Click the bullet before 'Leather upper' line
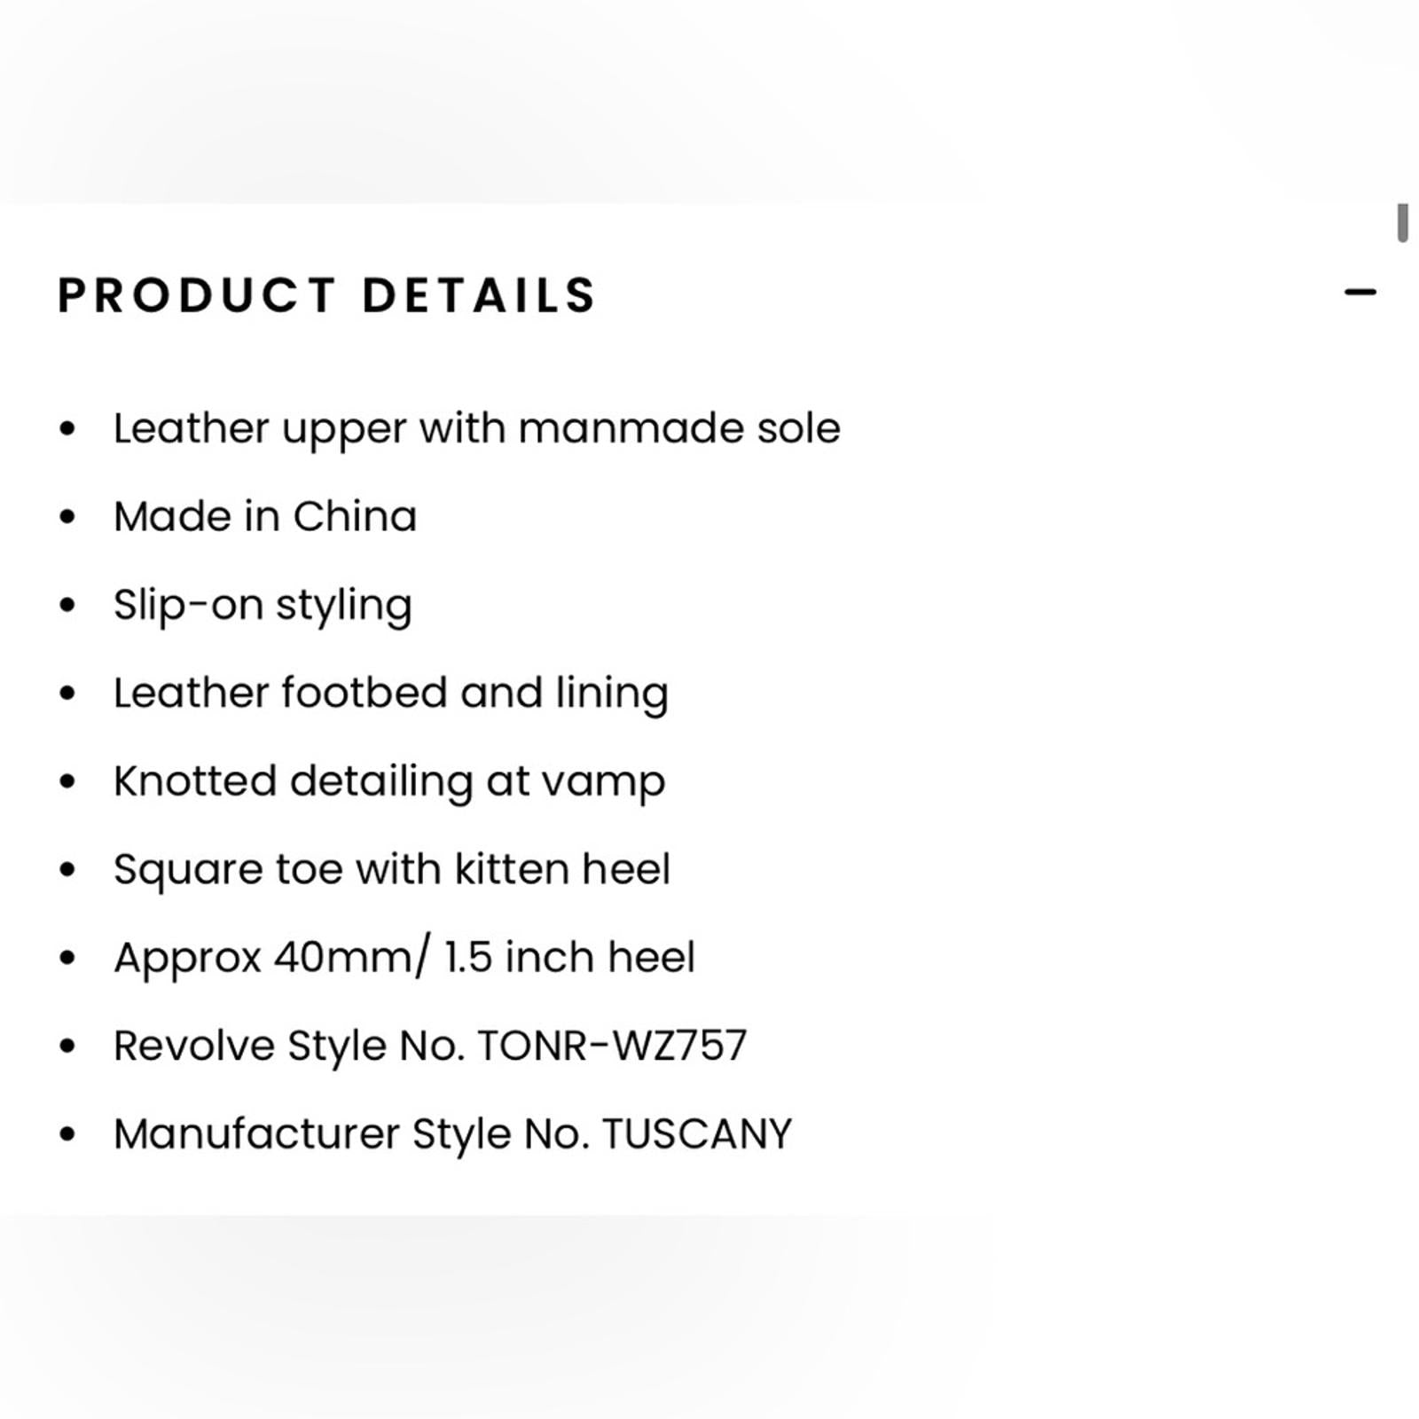This screenshot has width=1419, height=1419. (x=67, y=428)
